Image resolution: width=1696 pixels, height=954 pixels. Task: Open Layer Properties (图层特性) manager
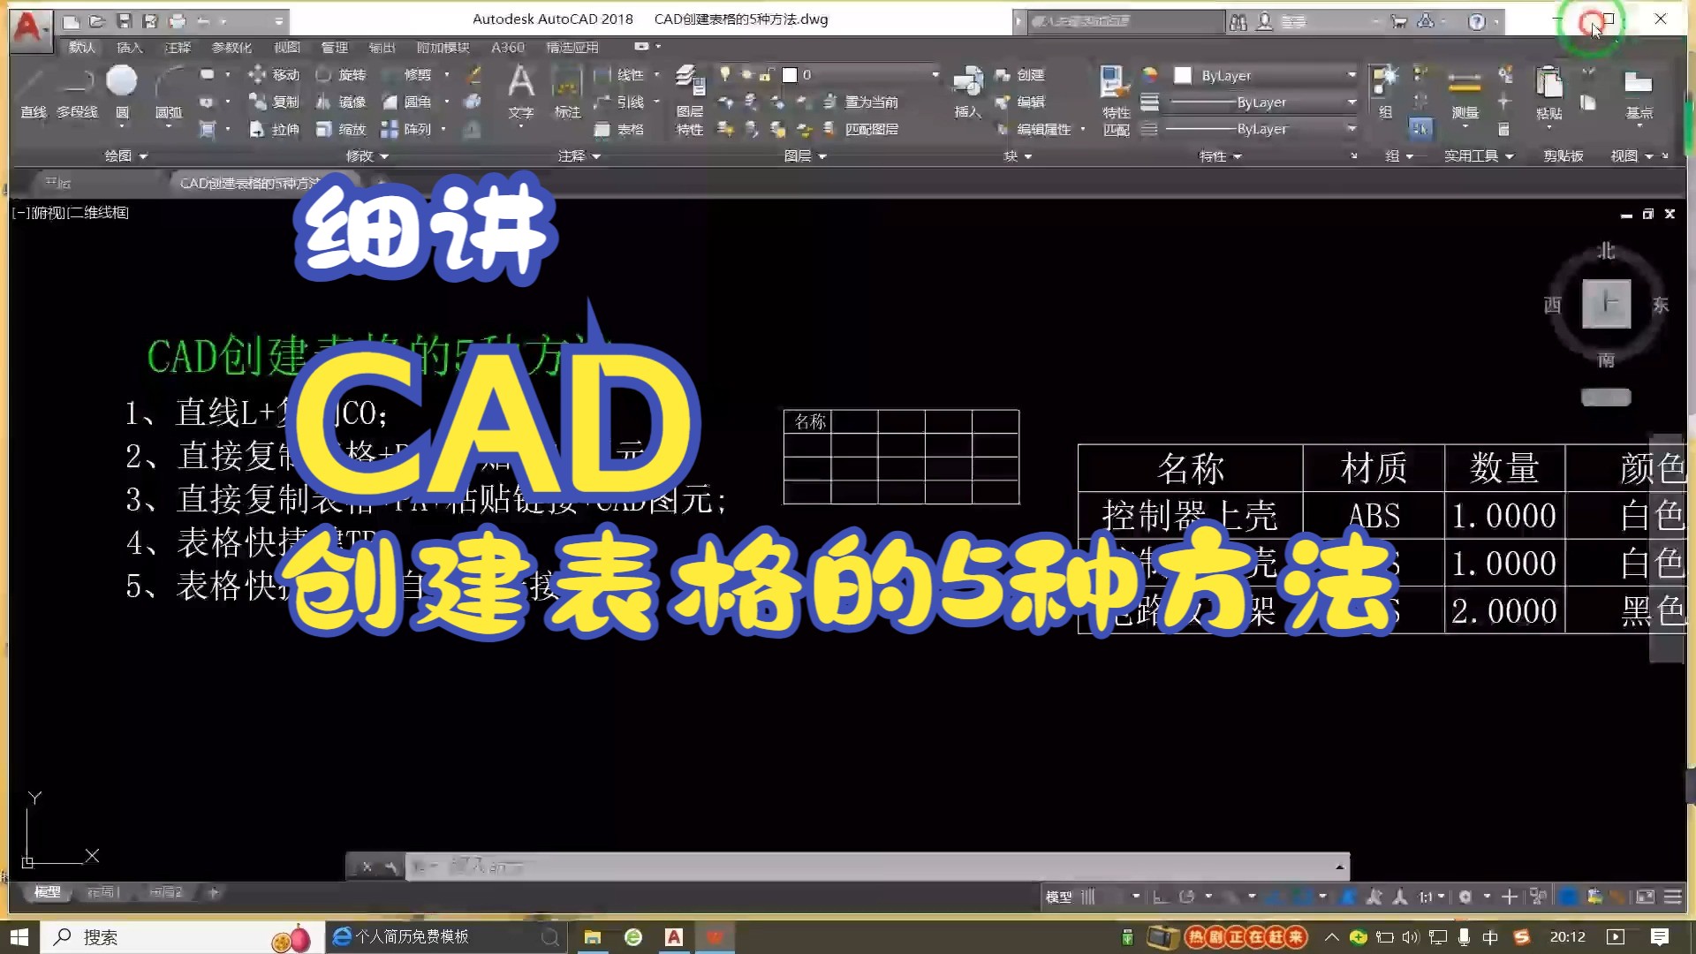click(x=690, y=99)
